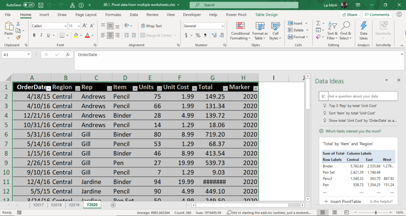Open the Table Design tab
Viewport: 406px width, 216px height.
(266, 15)
